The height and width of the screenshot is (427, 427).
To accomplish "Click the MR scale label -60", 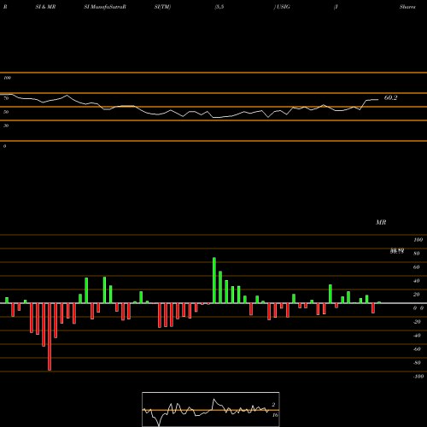I will [x=417, y=349].
